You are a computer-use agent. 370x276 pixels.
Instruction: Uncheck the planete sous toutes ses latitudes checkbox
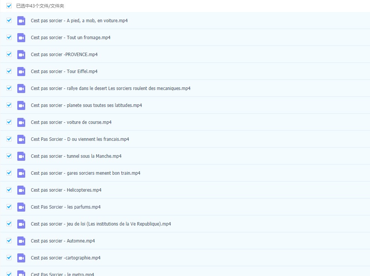tap(9, 105)
